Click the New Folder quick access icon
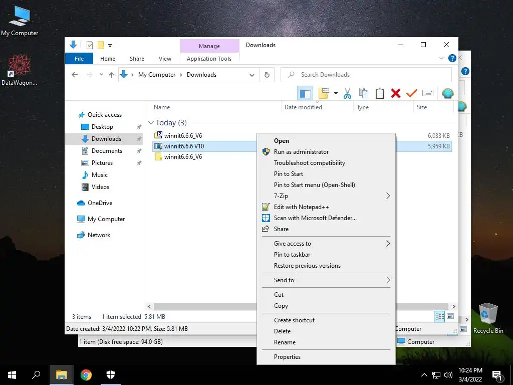 point(101,45)
